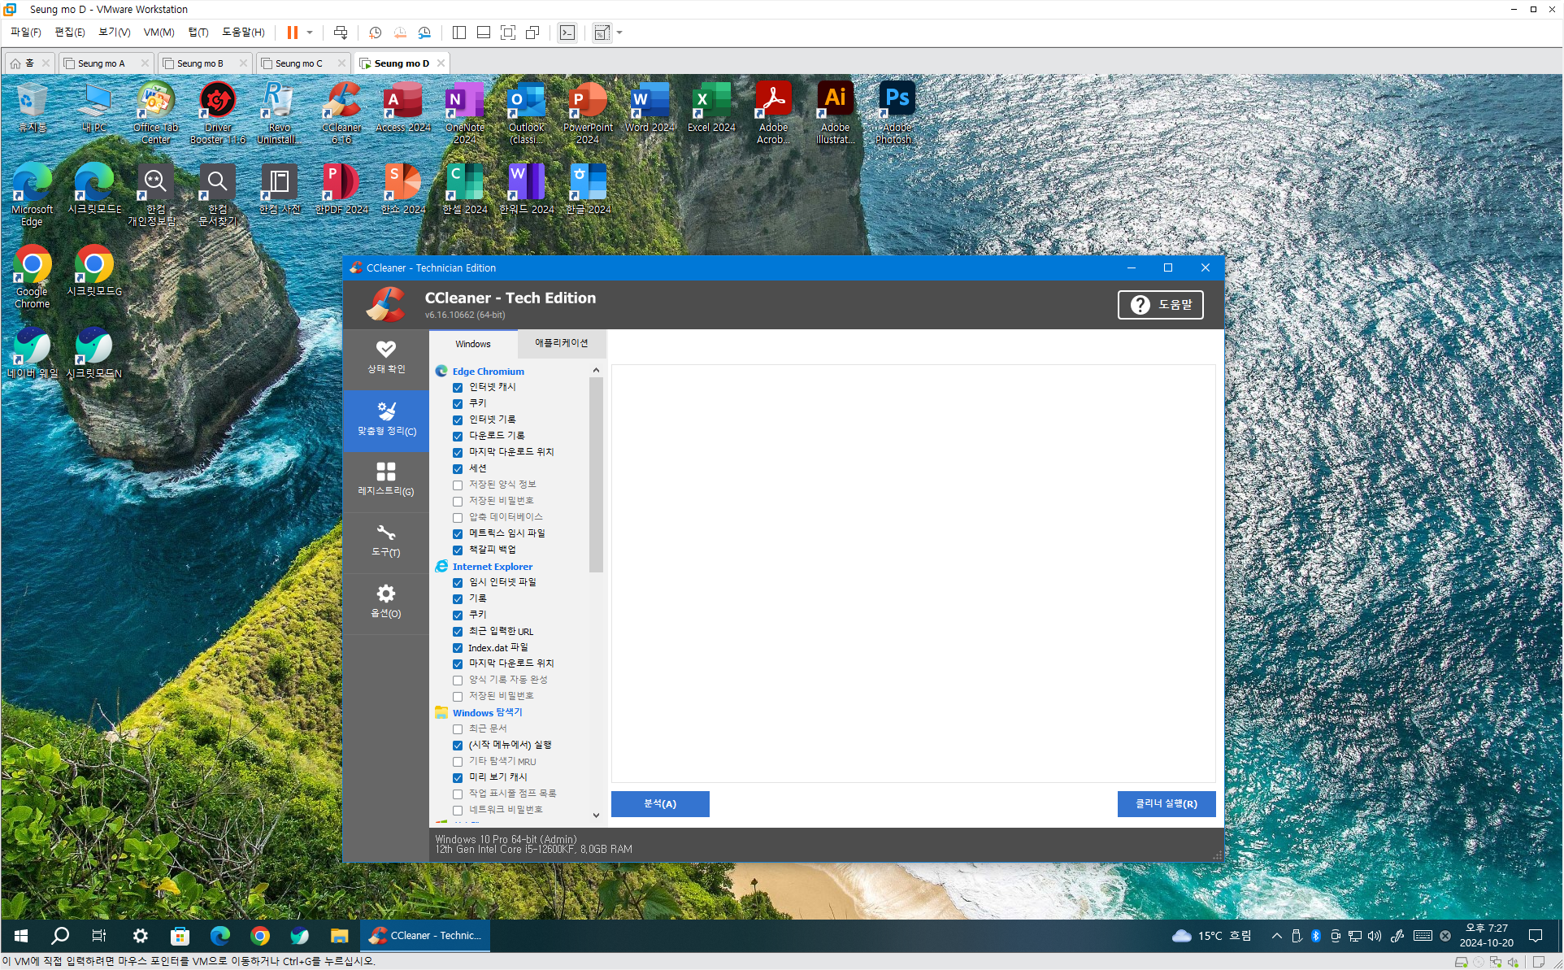
Task: Click the VMware pause button
Action: (292, 33)
